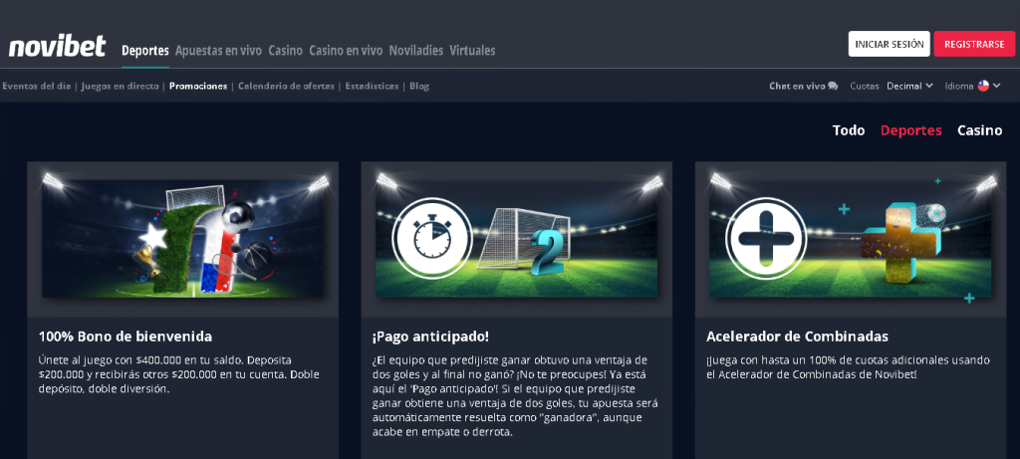Expand the Idioma language chevron

[x=997, y=86]
